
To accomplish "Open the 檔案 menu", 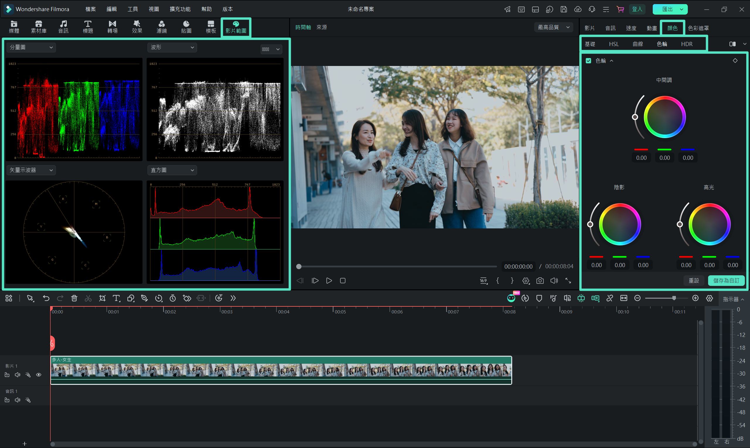I will tap(91, 9).
